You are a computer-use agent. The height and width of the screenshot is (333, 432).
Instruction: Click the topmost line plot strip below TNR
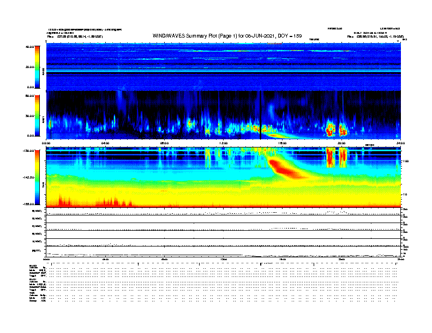coord(224,212)
